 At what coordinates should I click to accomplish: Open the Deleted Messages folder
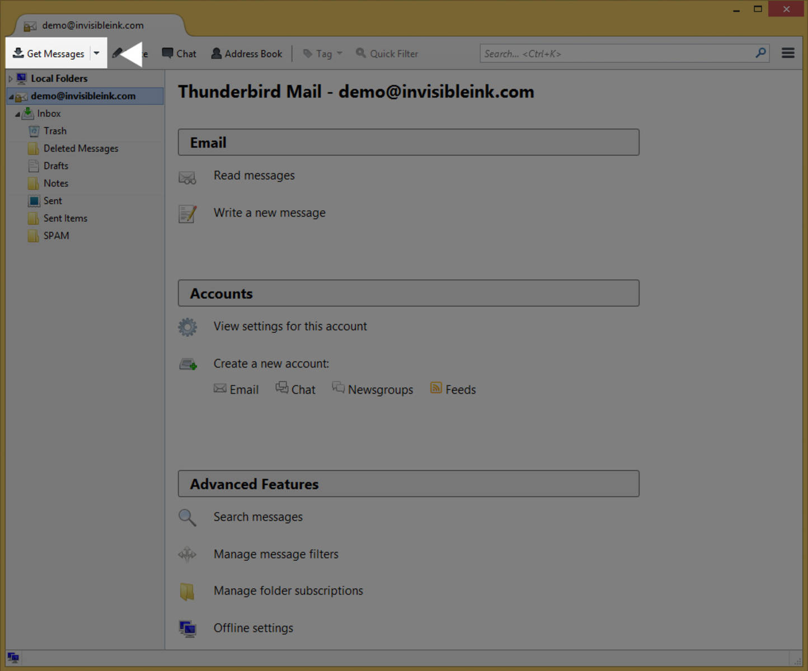tap(81, 148)
